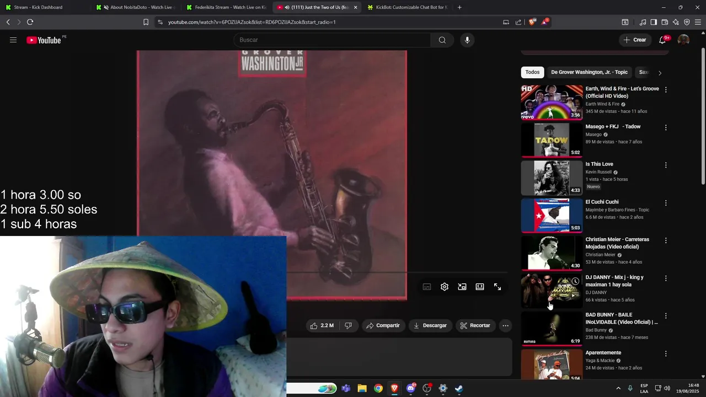Switch to Stream - Kick Dashboard tab
The image size is (706, 397).
pos(45,7)
